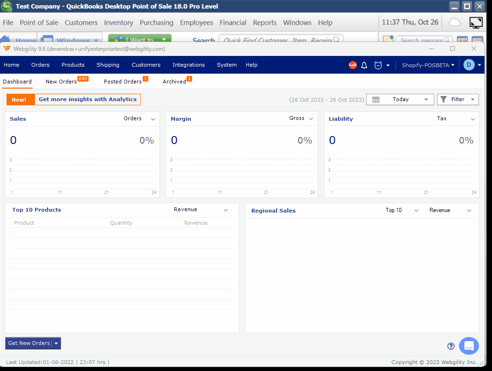Open the Regional Sales Revenue dropdown
The image size is (492, 371).
450,210
